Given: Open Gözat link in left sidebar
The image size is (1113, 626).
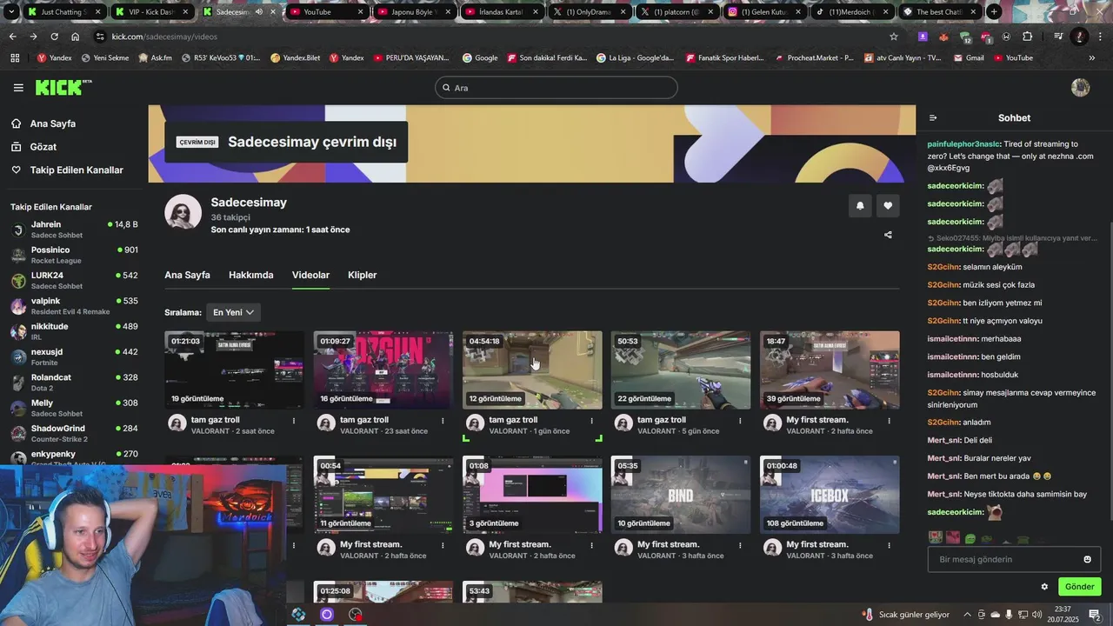Looking at the screenshot, I should click(x=43, y=147).
